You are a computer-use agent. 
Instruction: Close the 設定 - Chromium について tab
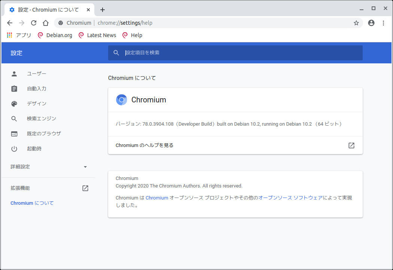88,10
